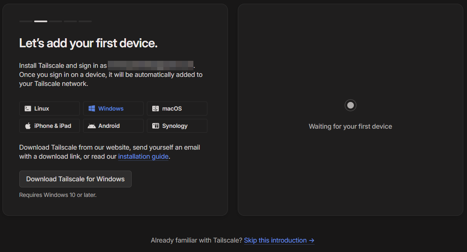The width and height of the screenshot is (467, 252).
Task: Open the installation guide link
Action: click(143, 157)
